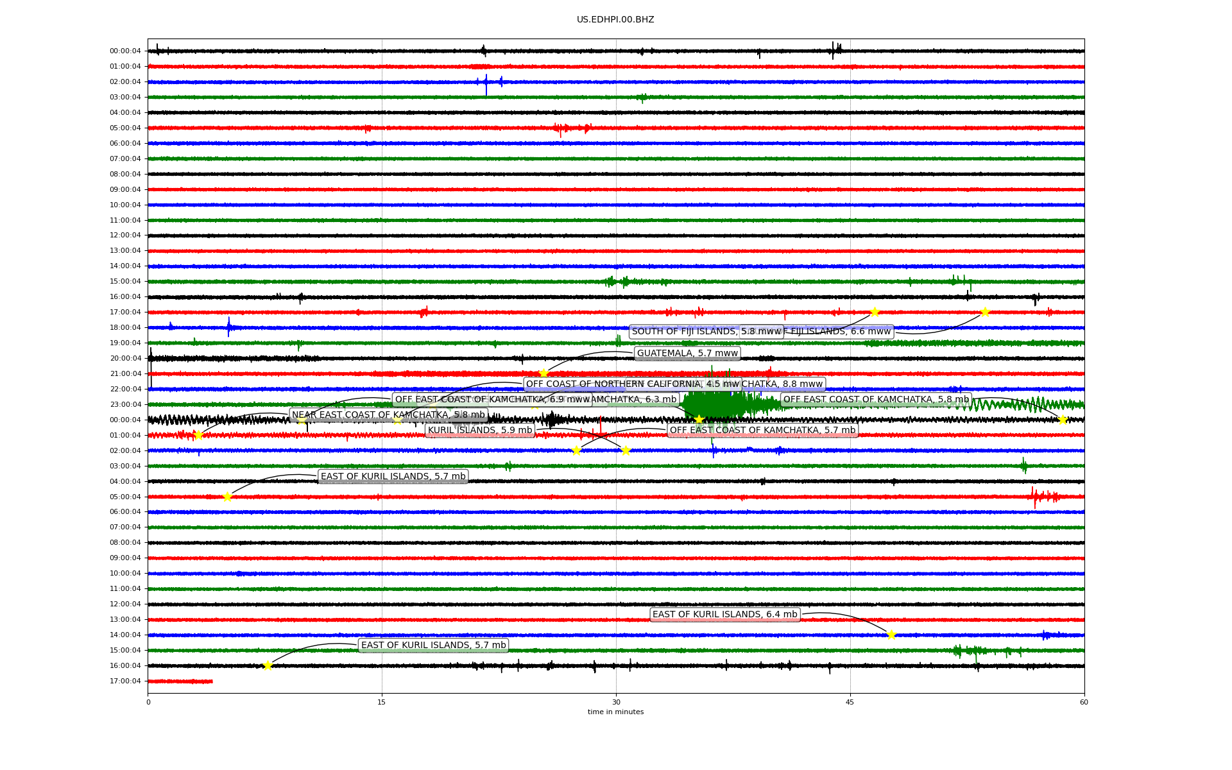Screen dimensions: 1232x770
Task: Click the star linked to the Kuril Islands 5.9 mb label
Action: click(x=626, y=450)
